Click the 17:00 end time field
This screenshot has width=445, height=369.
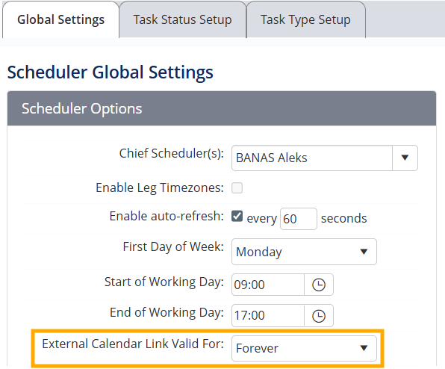pos(268,316)
